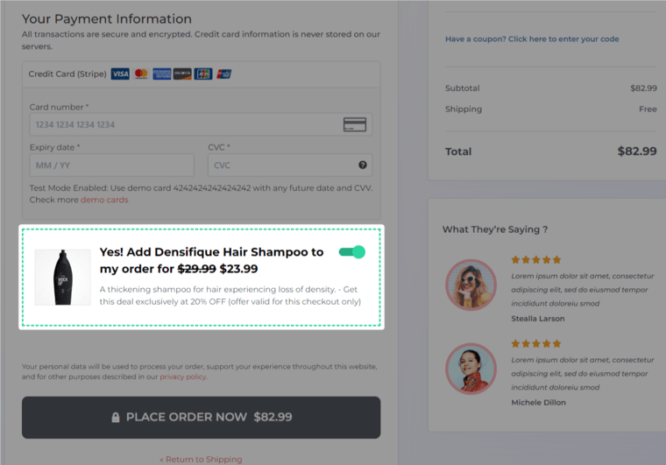Image resolution: width=666 pixels, height=465 pixels.
Task: Click the Discover card icon
Action: (182, 74)
